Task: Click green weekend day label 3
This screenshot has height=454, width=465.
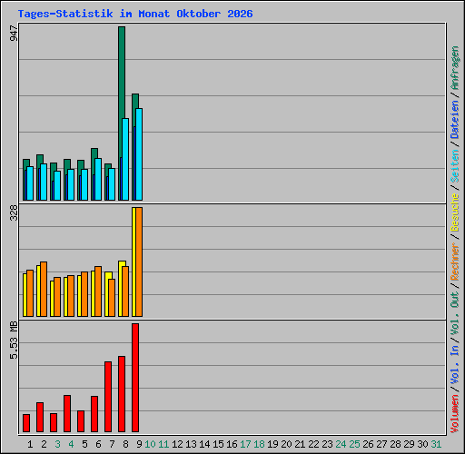Action: 57,444
